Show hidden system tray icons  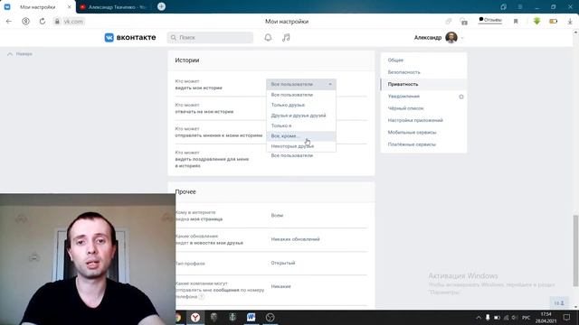tap(479, 317)
